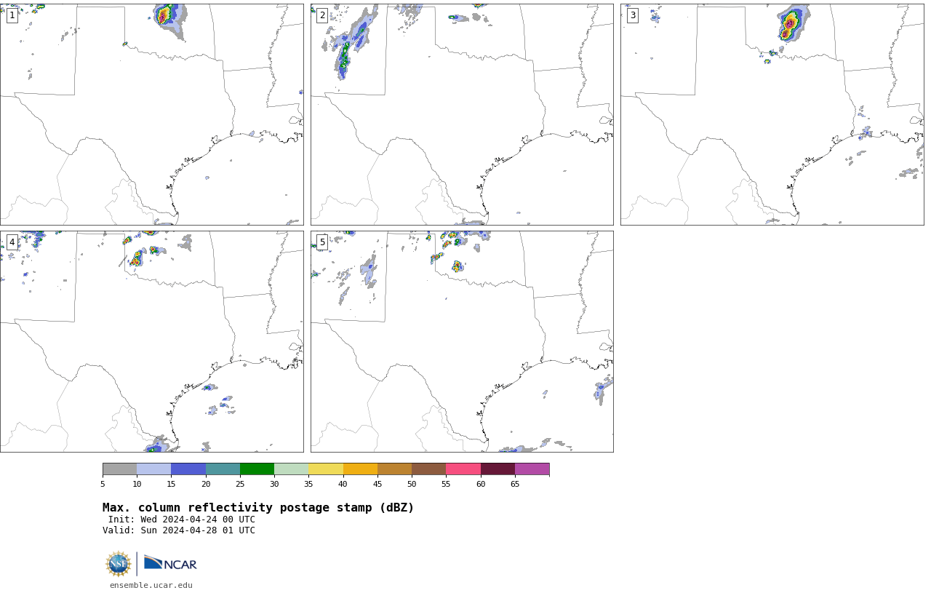Click the colorbar tick label 10
The height and width of the screenshot is (593, 931).
[x=137, y=484]
